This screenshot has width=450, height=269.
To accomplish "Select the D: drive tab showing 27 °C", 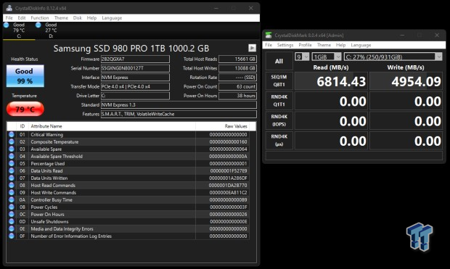I will [51, 30].
